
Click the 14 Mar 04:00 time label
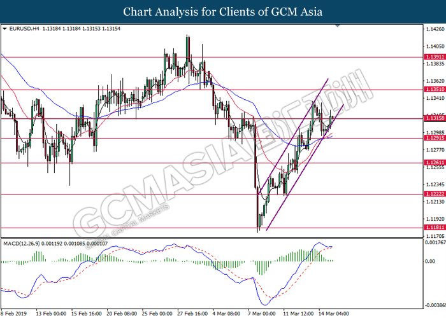[334, 314]
